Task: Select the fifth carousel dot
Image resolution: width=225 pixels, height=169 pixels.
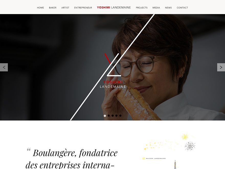Action: pos(120,116)
